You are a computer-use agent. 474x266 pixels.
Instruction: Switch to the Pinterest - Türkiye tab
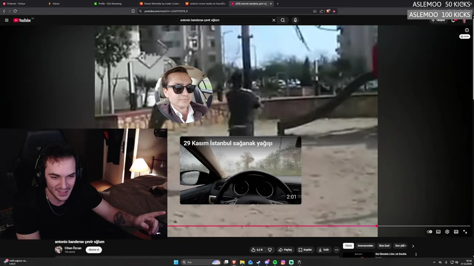point(22,4)
